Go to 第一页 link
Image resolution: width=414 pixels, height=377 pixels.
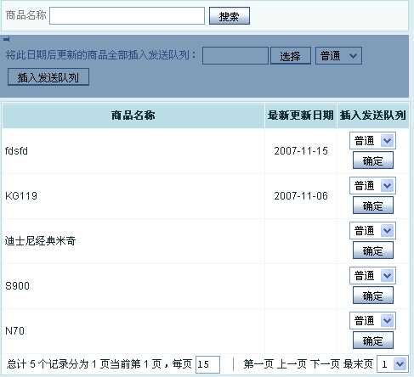click(x=258, y=364)
